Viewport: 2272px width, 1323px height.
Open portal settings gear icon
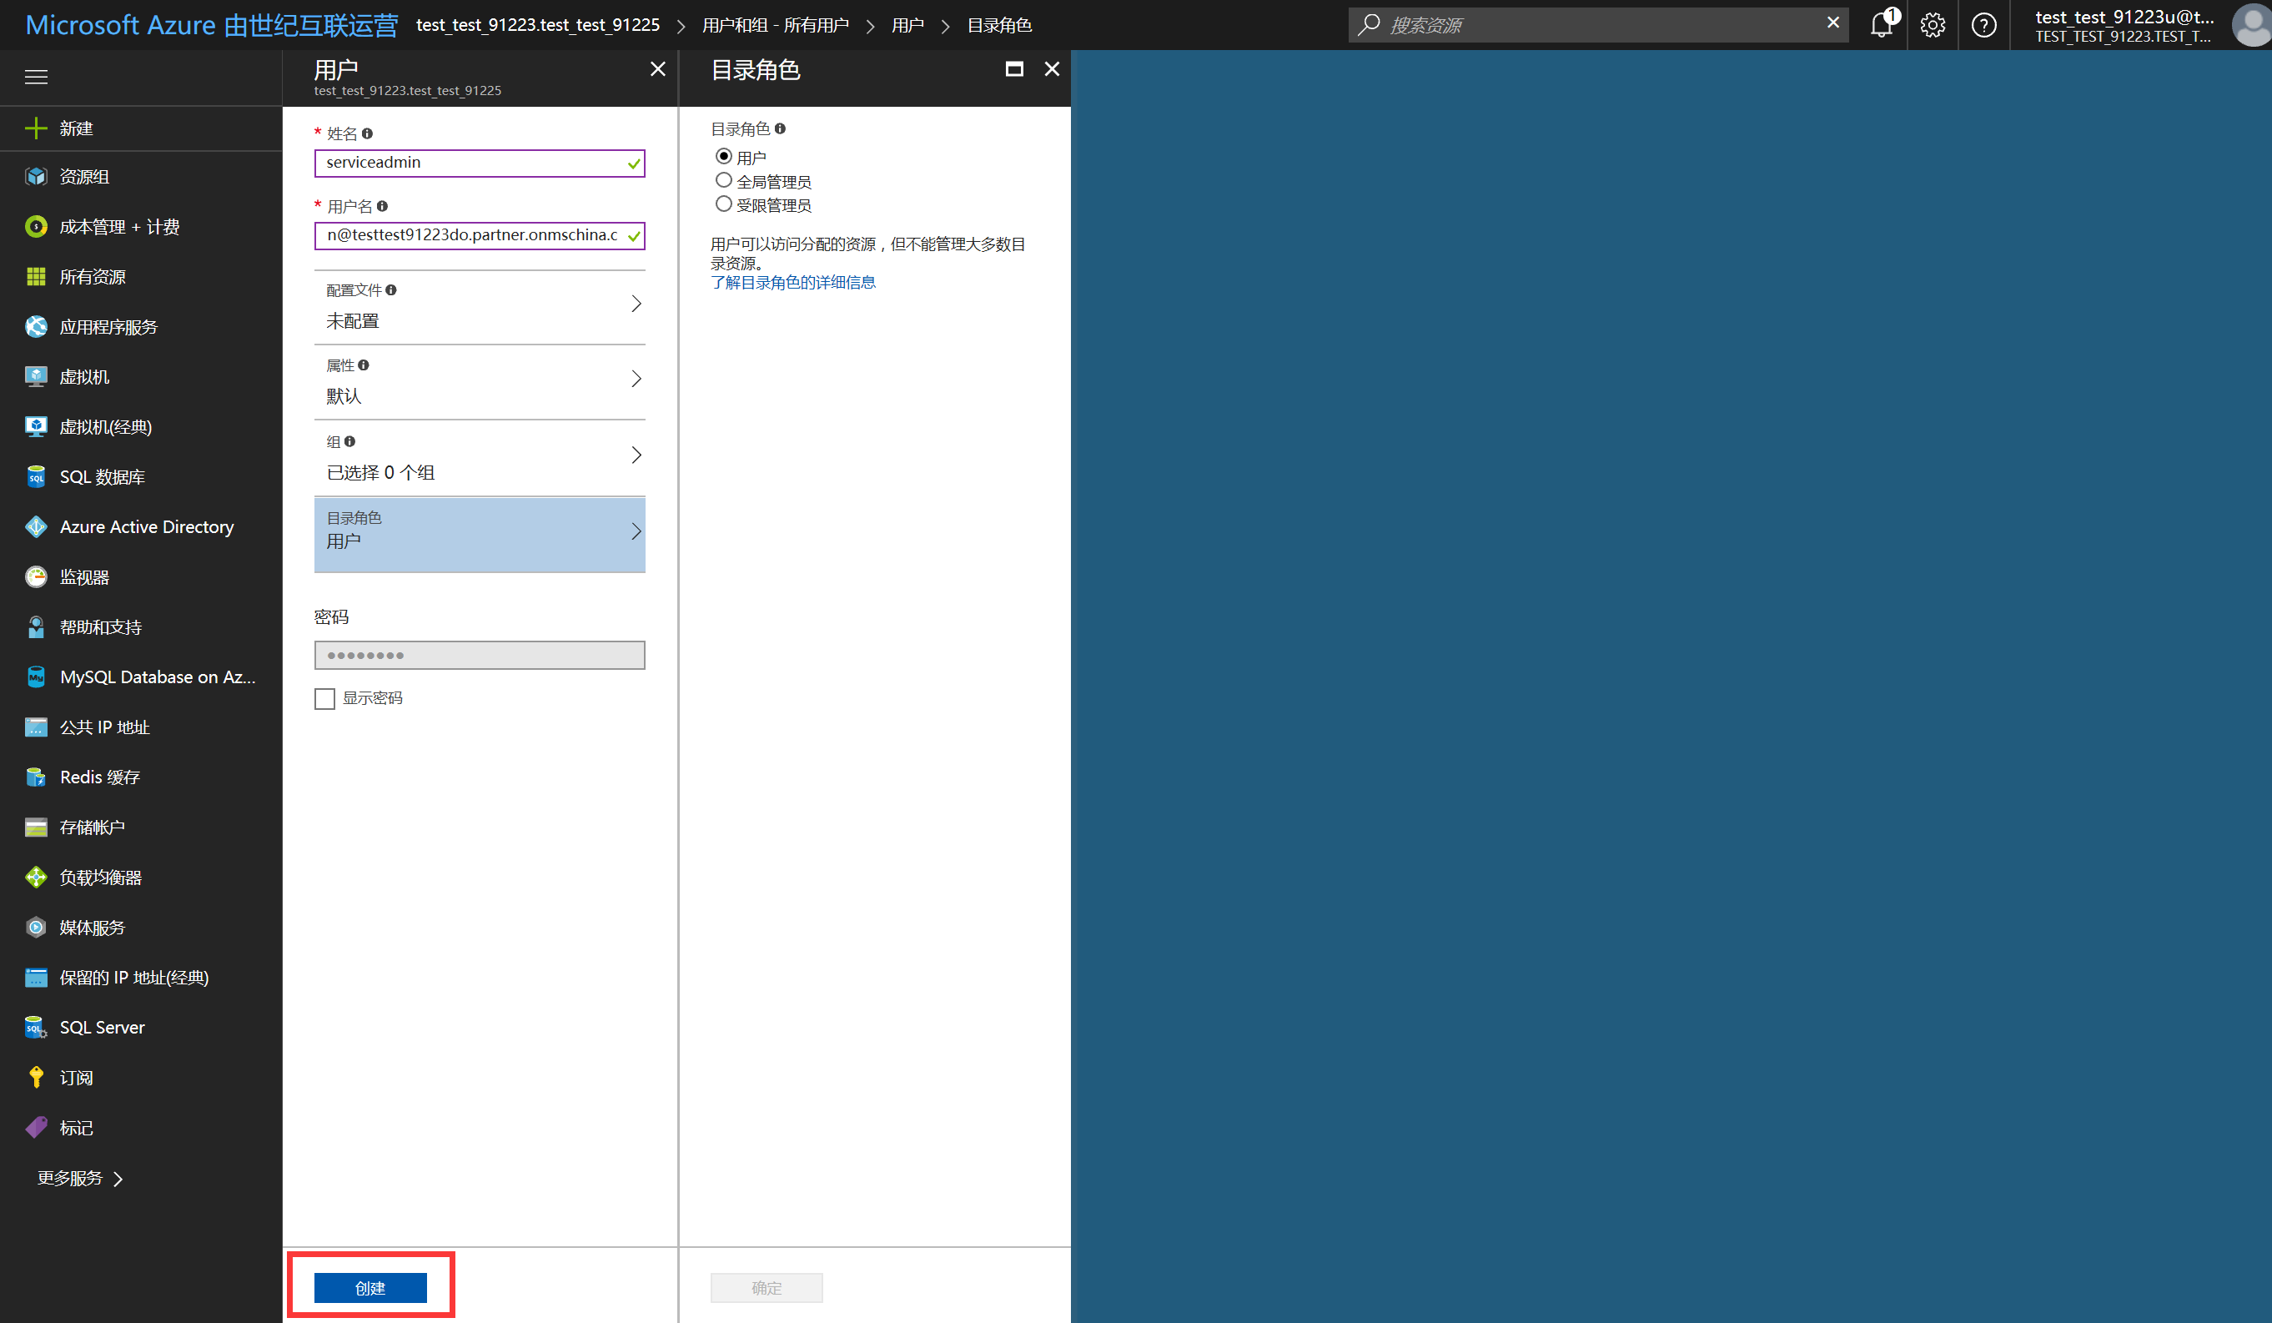coord(1932,25)
